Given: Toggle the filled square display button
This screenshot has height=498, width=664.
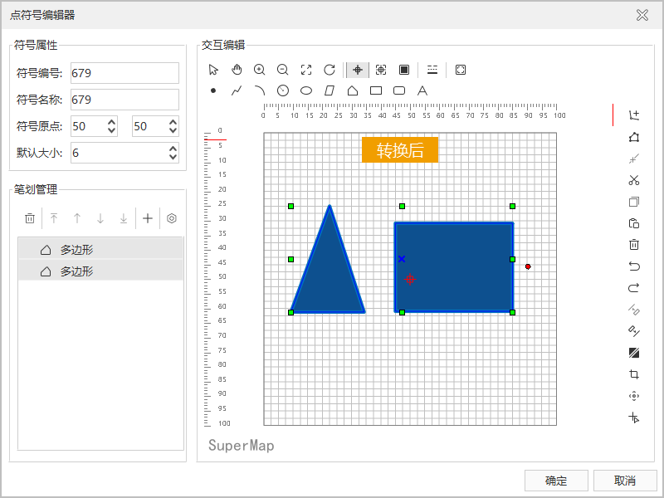Looking at the screenshot, I should 404,70.
